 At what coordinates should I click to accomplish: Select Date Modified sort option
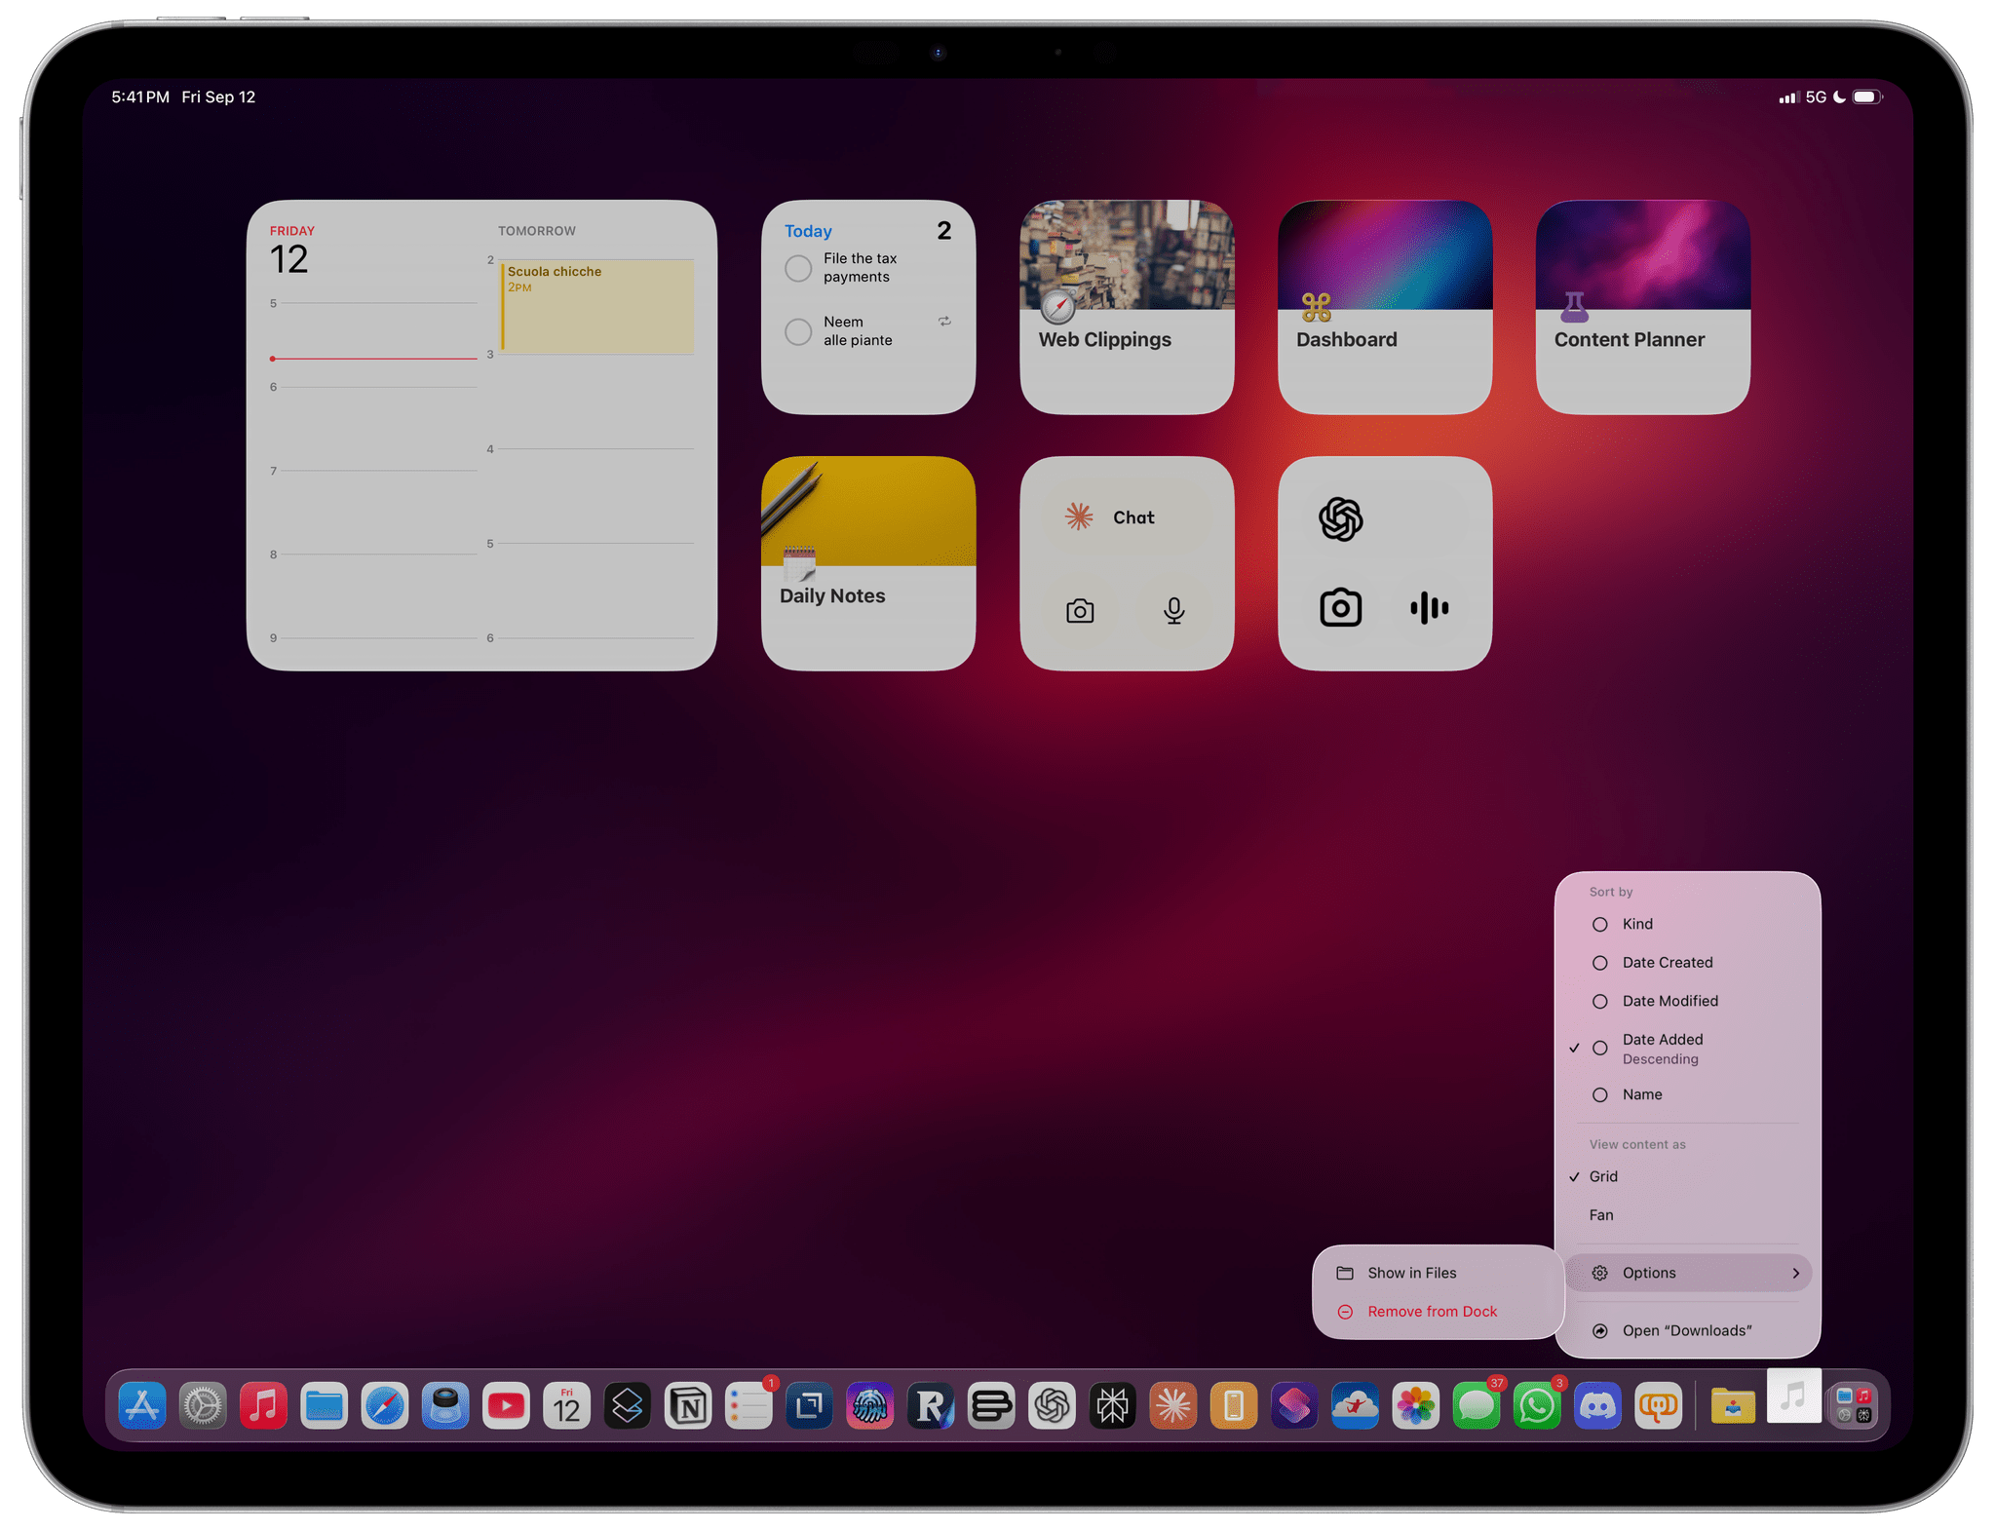pos(1670,1001)
